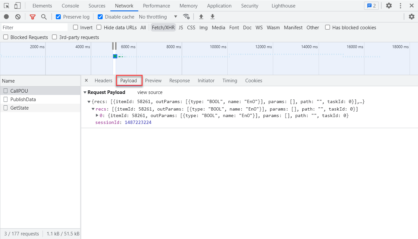Open network conditions wifi icon
Screen dimensions: 418x239
pos(186,17)
